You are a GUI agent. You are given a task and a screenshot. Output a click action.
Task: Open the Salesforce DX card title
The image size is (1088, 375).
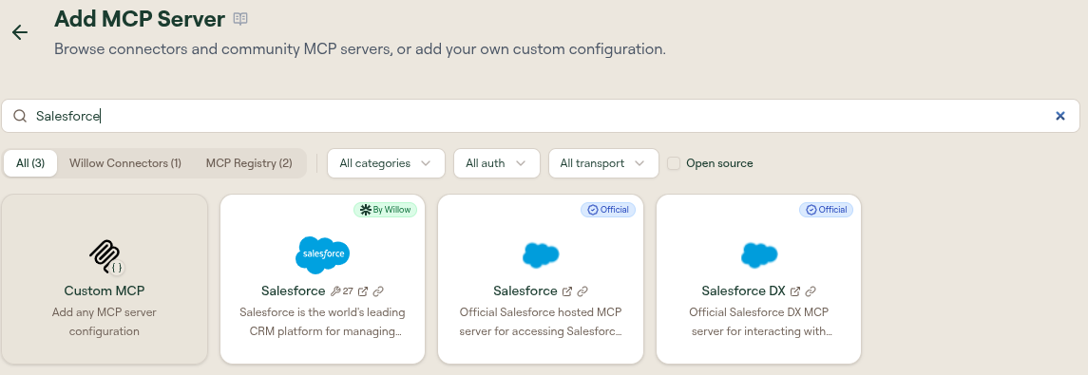[x=743, y=291]
